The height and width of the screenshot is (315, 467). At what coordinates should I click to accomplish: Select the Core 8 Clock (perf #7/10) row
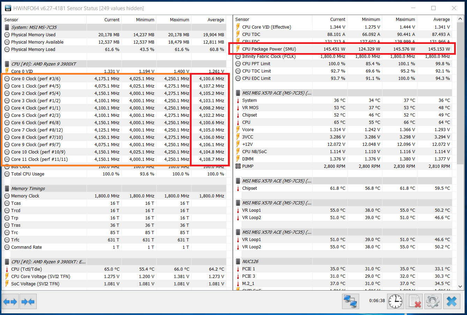[x=114, y=137]
